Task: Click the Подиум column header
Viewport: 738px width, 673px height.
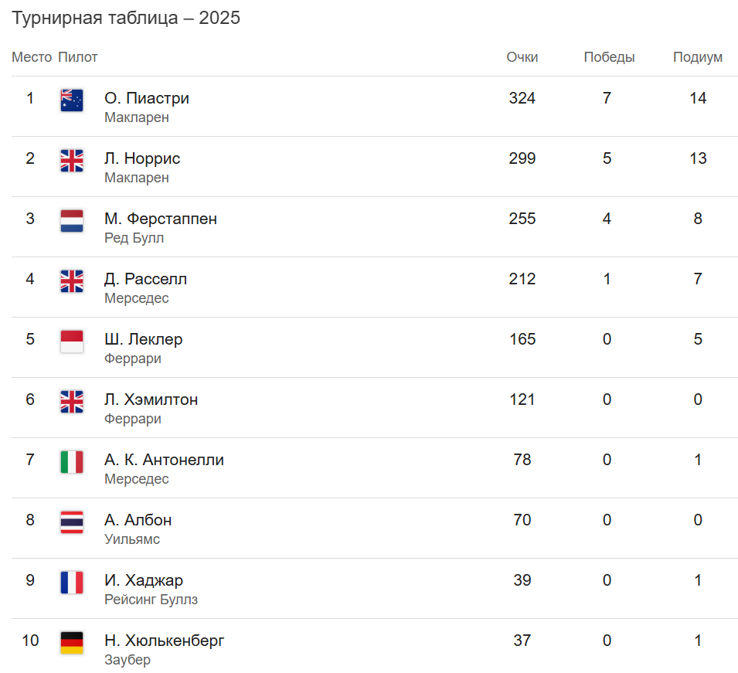Action: [x=698, y=57]
